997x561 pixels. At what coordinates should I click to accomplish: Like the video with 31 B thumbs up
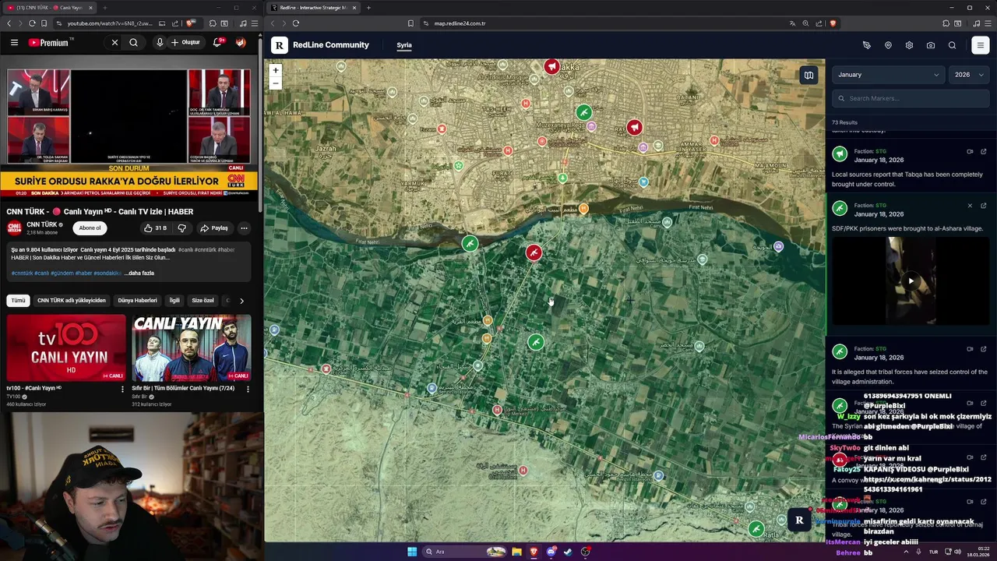[155, 228]
